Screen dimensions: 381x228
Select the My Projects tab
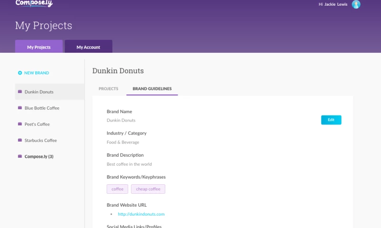point(39,47)
